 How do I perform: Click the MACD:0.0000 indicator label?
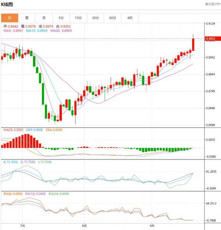[x=13, y=130]
